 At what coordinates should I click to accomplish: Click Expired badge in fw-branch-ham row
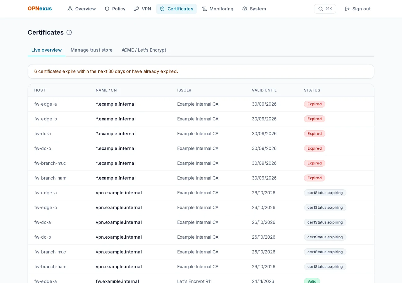315,178
